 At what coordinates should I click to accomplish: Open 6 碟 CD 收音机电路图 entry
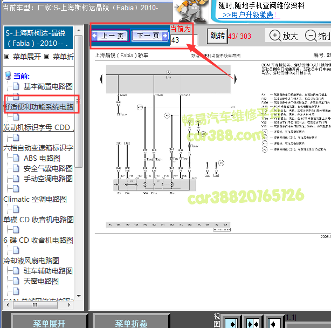point(38,240)
